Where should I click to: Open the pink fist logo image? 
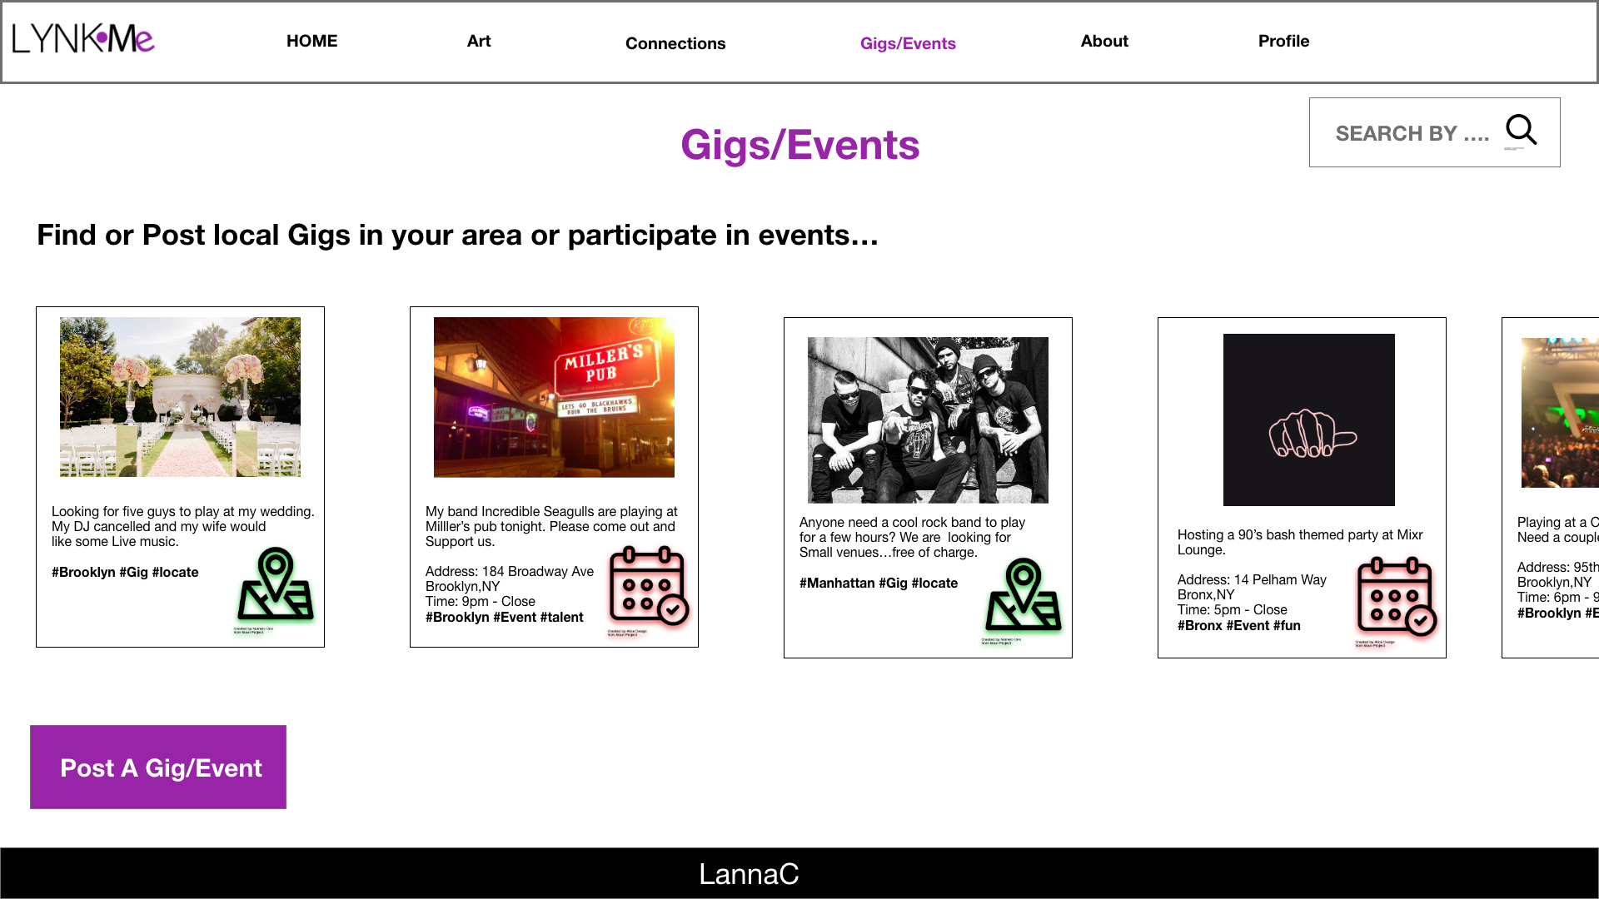[x=1308, y=420]
